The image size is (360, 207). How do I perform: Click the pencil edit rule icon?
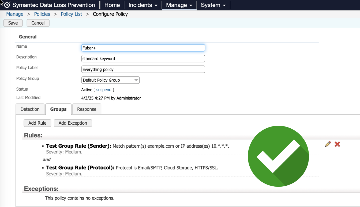tap(328, 144)
